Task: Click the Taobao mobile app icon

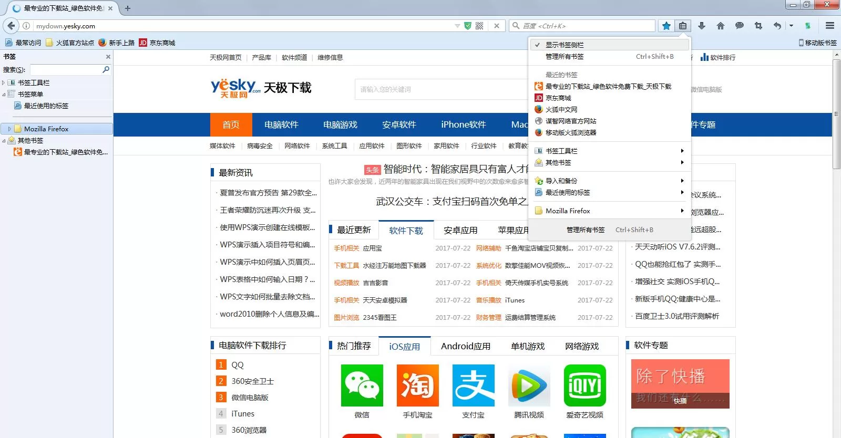Action: (x=418, y=385)
